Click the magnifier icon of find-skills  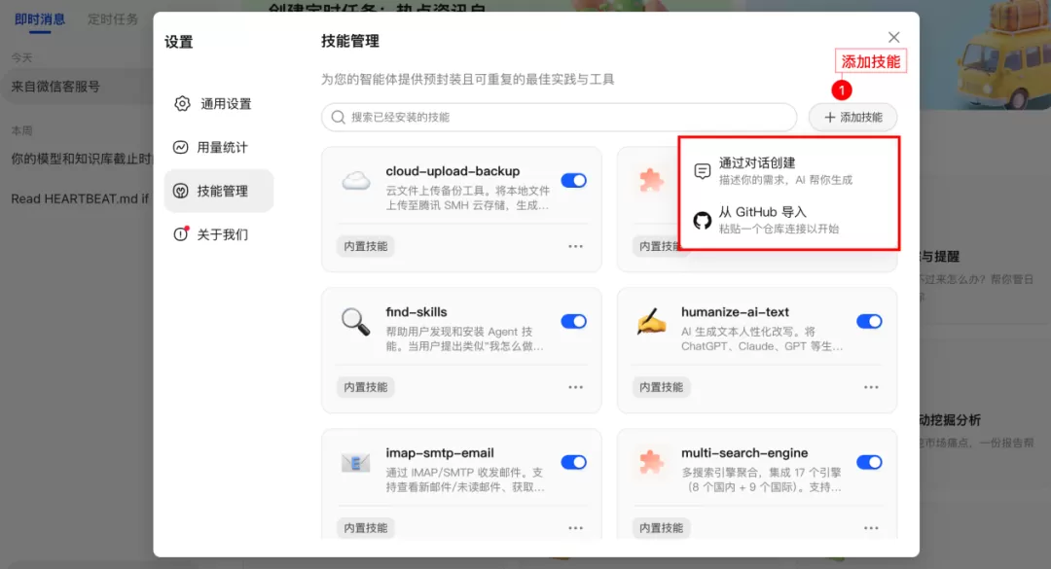point(355,322)
